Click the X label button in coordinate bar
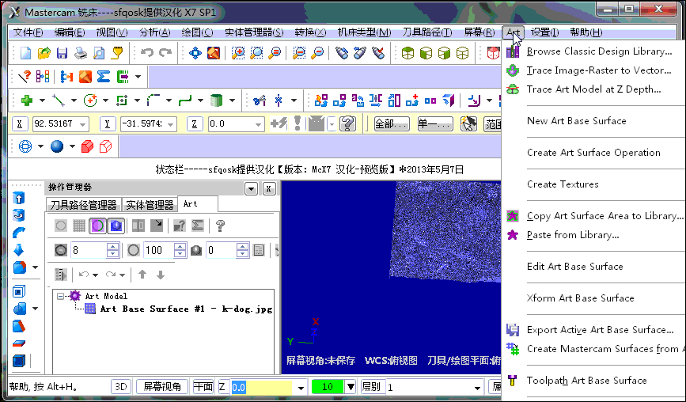Viewport: 686px width, 402px height. pos(19,124)
